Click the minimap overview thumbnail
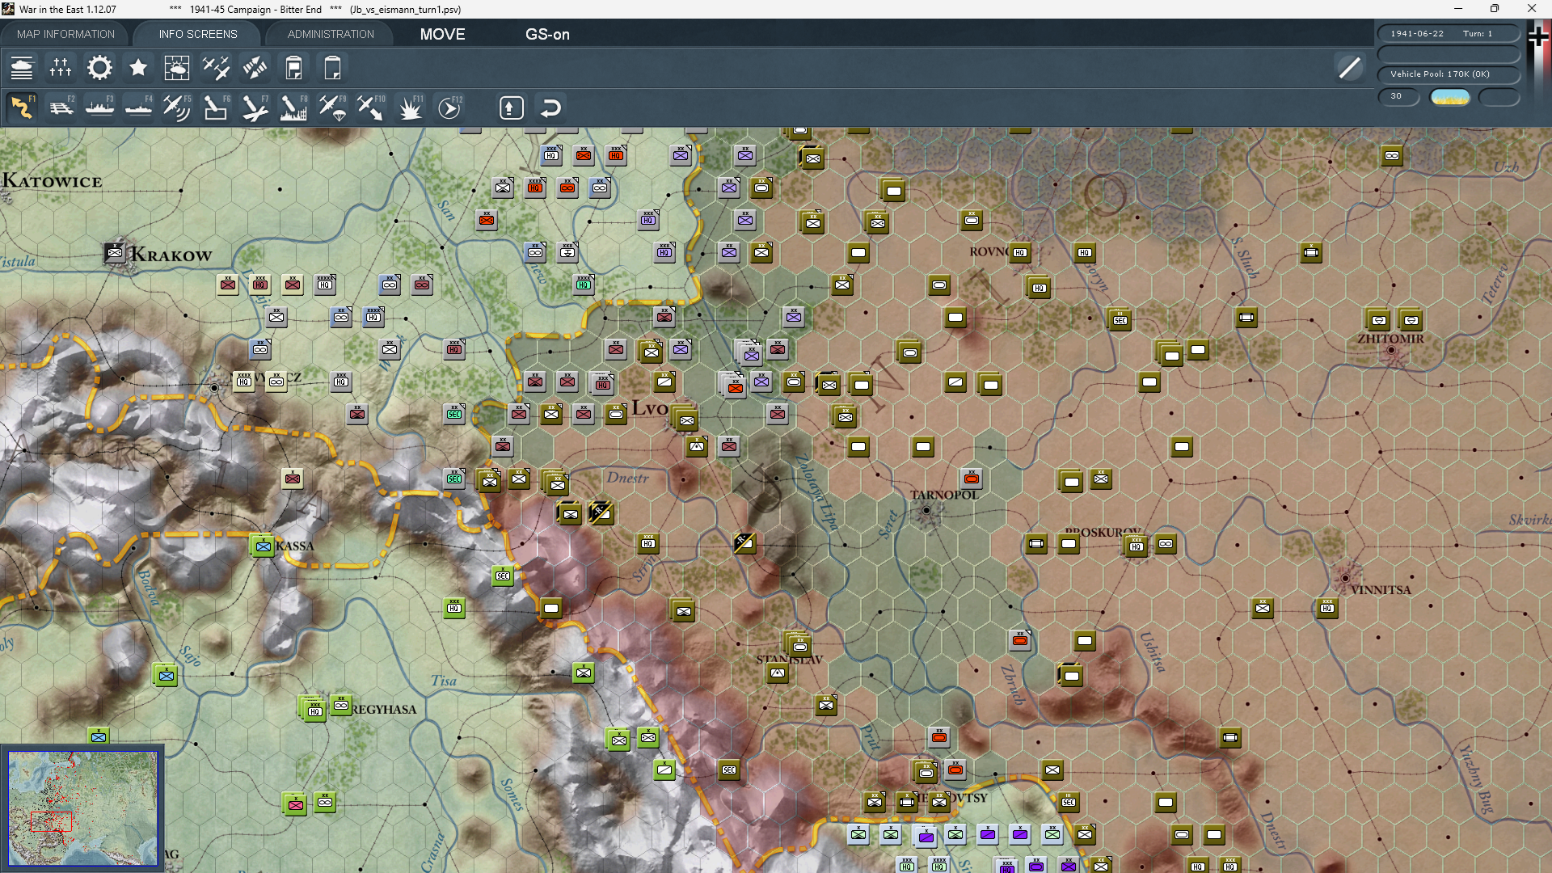Viewport: 1552px width, 873px height. tap(83, 808)
